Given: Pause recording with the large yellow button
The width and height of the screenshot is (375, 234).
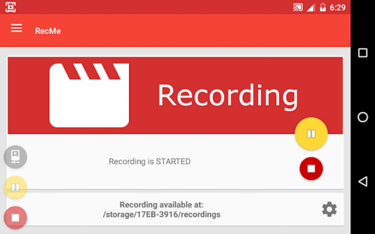Looking at the screenshot, I should pyautogui.click(x=311, y=134).
